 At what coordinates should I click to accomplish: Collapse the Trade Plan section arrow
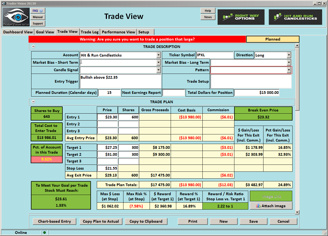pos(33,102)
